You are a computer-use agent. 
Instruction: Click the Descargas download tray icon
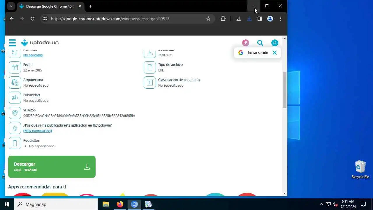point(150,53)
